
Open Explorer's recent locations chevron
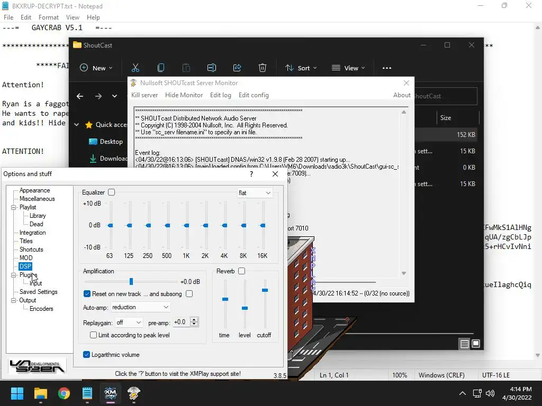click(x=114, y=96)
